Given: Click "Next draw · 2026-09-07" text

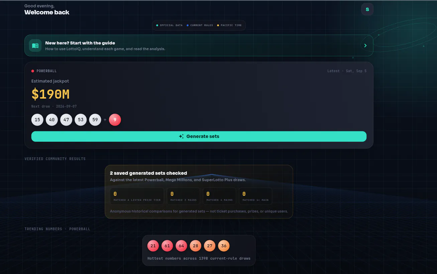Looking at the screenshot, I should click(54, 106).
